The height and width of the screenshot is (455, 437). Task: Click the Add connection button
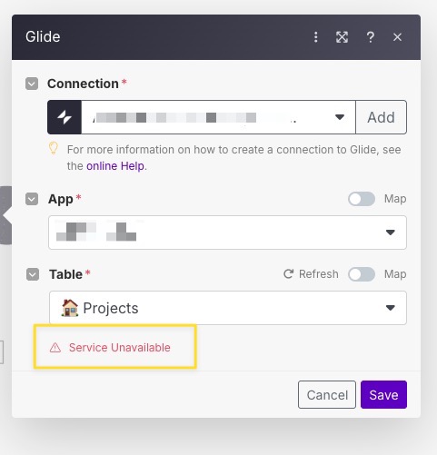point(381,117)
